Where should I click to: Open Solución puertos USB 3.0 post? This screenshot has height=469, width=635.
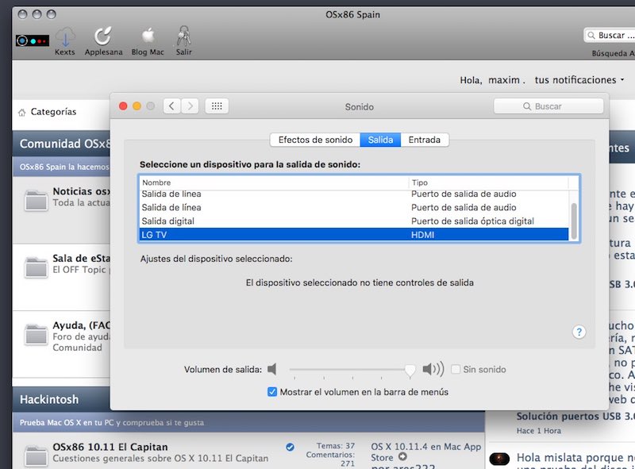[575, 417]
